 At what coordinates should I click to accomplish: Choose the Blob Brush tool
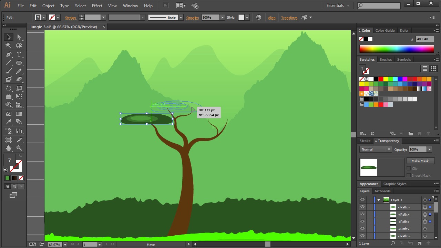(9, 79)
